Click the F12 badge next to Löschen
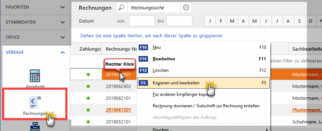 [143, 70]
